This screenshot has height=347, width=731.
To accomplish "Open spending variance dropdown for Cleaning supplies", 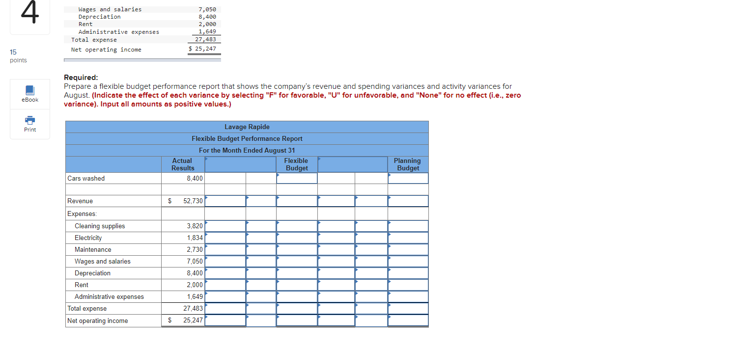I will click(225, 226).
